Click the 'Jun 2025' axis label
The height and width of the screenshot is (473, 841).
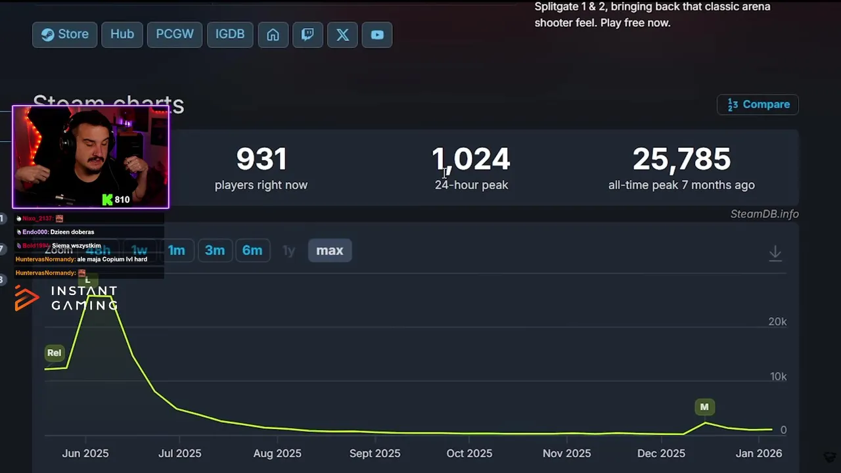pos(85,453)
